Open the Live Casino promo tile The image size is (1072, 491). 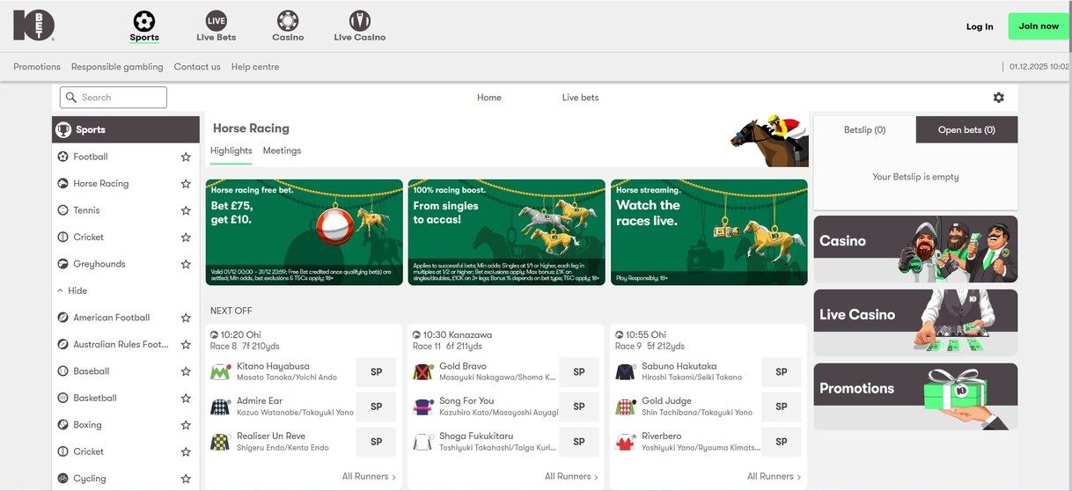point(915,323)
